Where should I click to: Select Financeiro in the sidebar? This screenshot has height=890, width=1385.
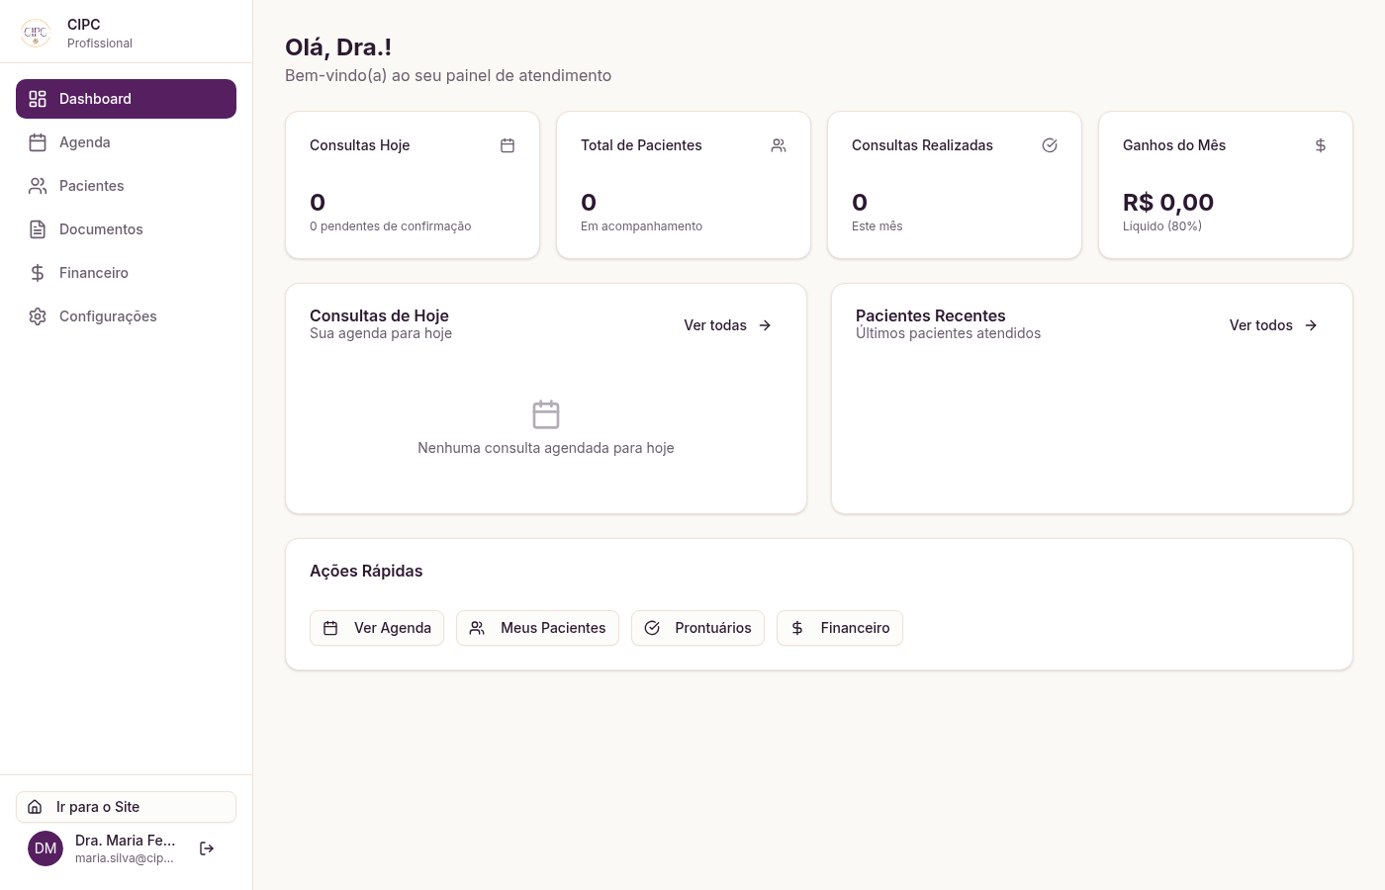126,273
